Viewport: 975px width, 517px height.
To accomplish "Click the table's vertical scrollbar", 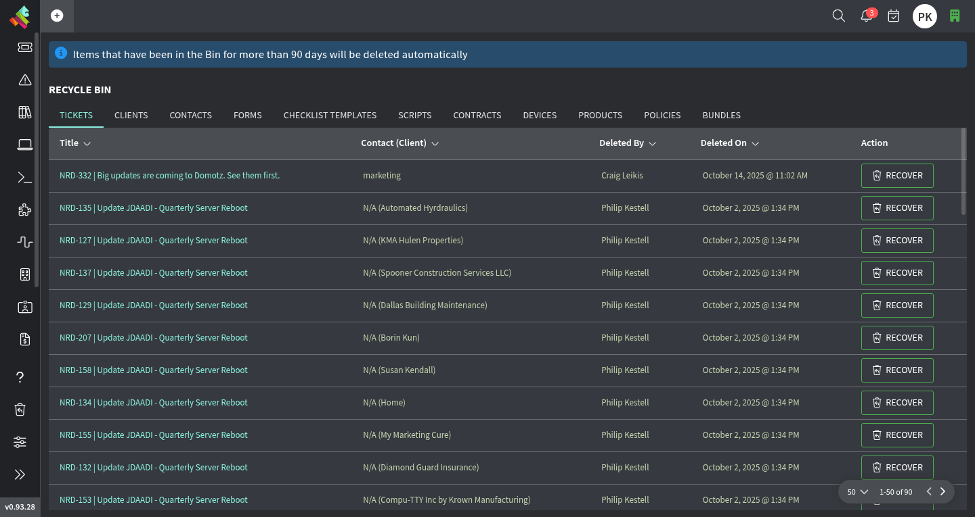I will click(x=963, y=172).
